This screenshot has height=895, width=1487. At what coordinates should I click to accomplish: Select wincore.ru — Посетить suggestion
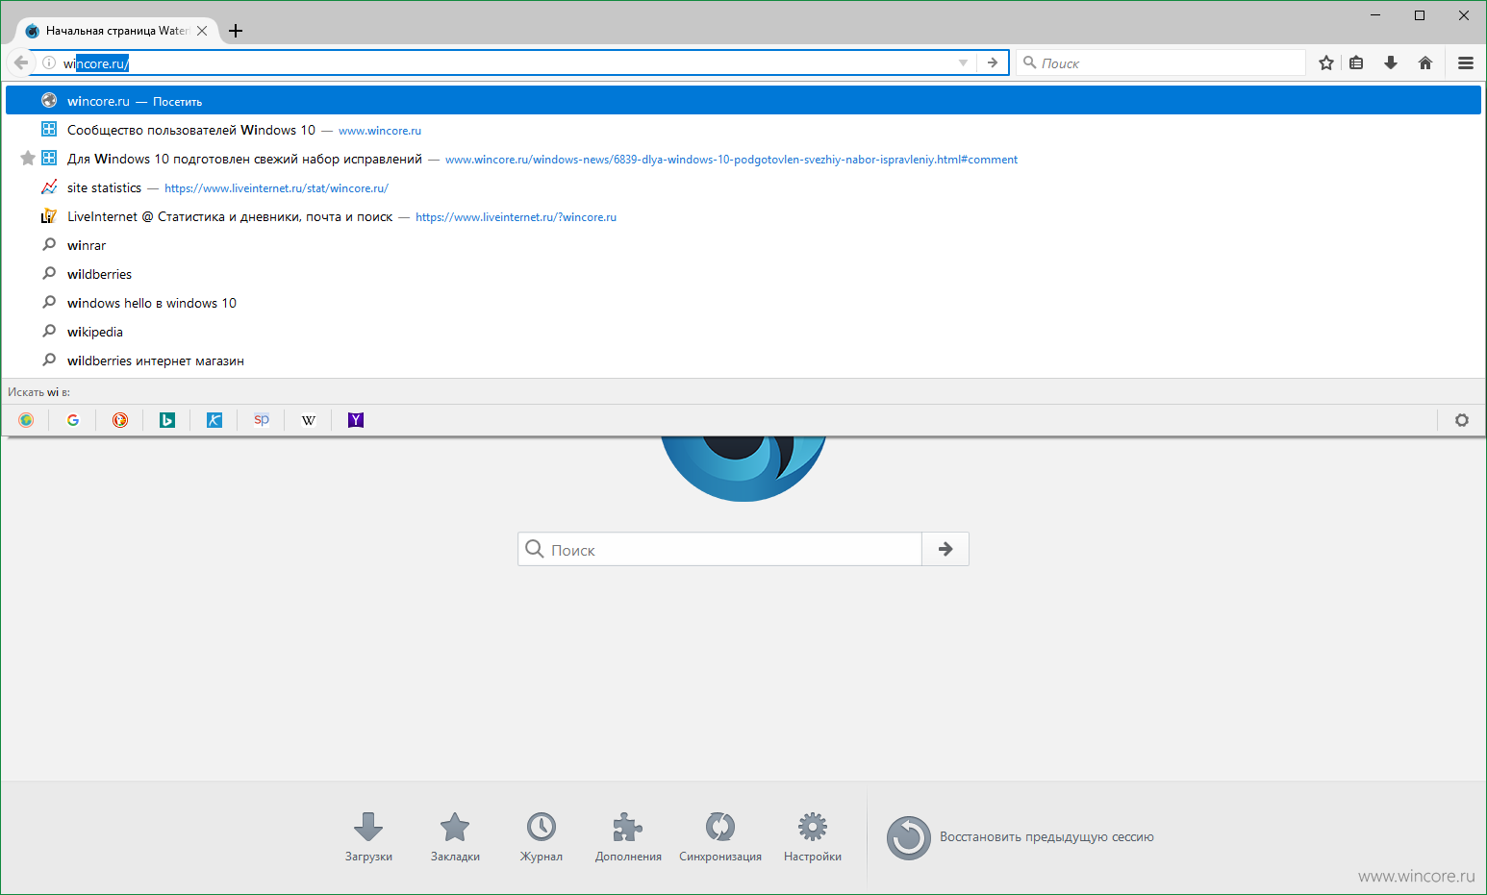coord(743,100)
